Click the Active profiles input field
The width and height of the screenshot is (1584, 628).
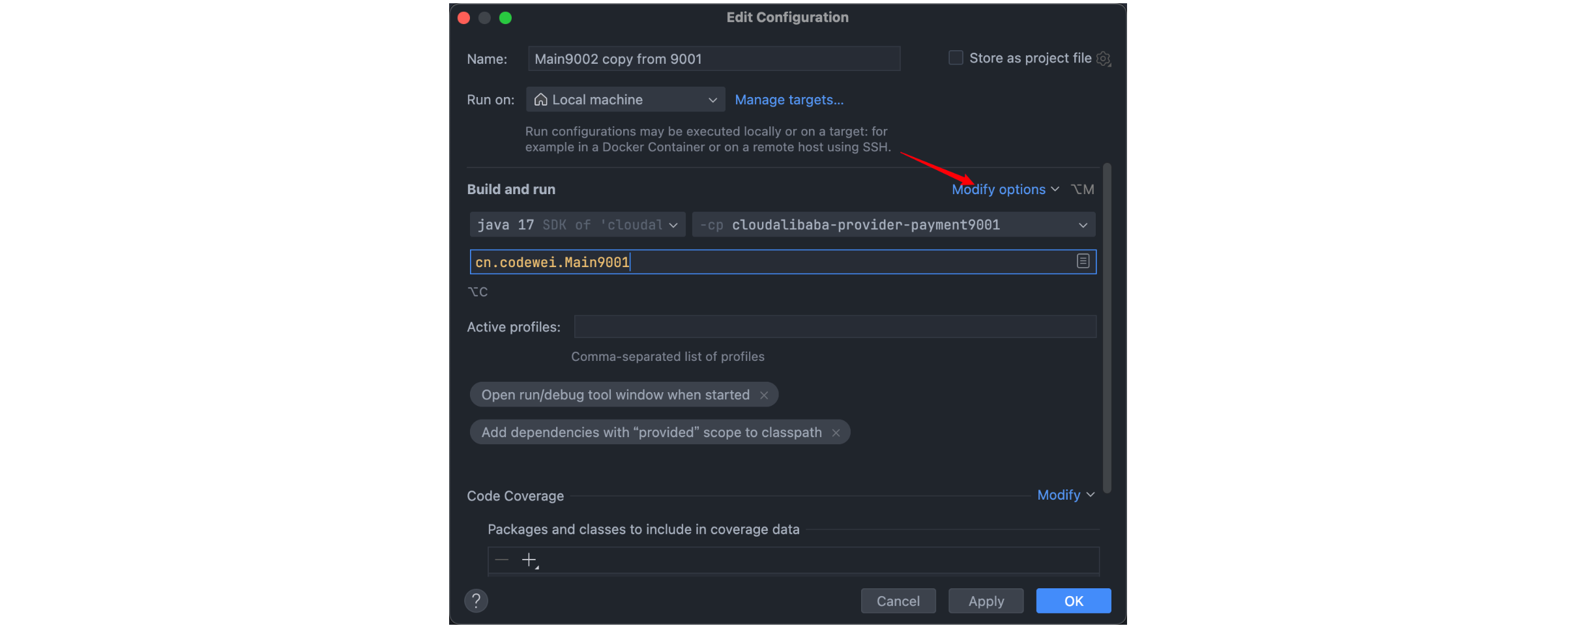[835, 327]
